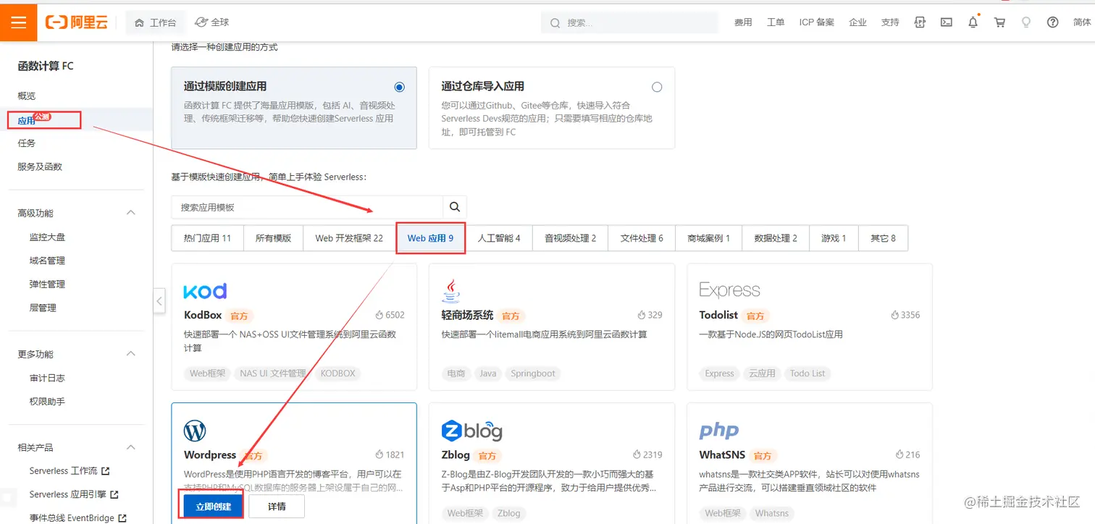The width and height of the screenshot is (1095, 524).
Task: Launch the CloudShell terminal icon
Action: (x=946, y=22)
